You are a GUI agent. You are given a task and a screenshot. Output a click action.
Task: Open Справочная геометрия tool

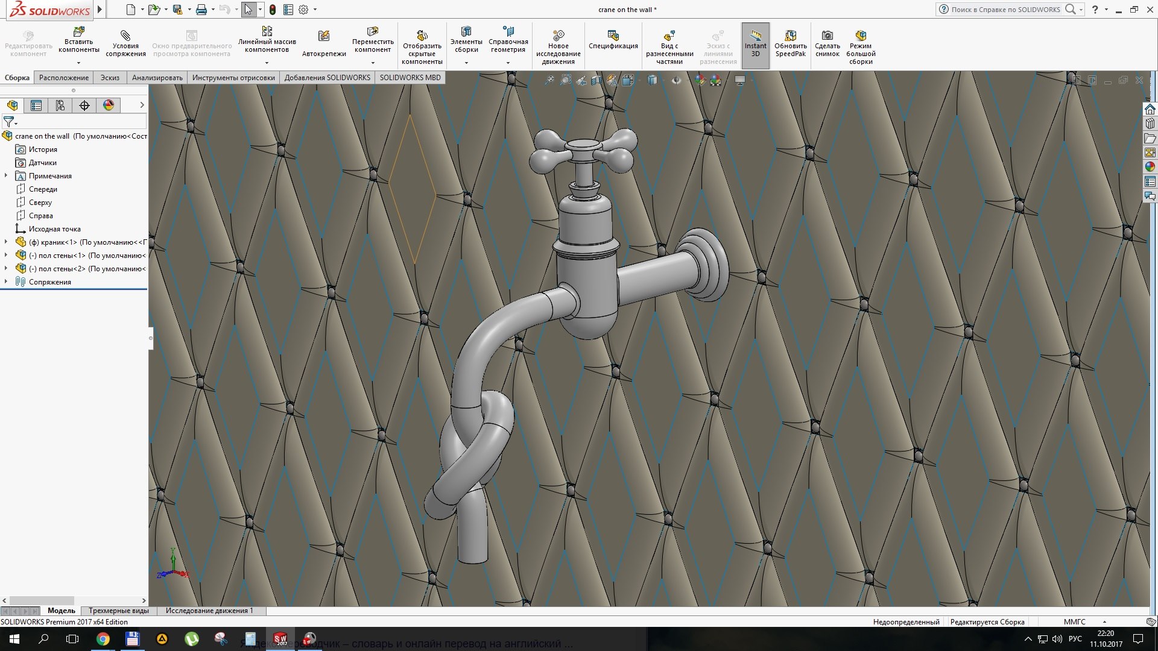(x=508, y=40)
